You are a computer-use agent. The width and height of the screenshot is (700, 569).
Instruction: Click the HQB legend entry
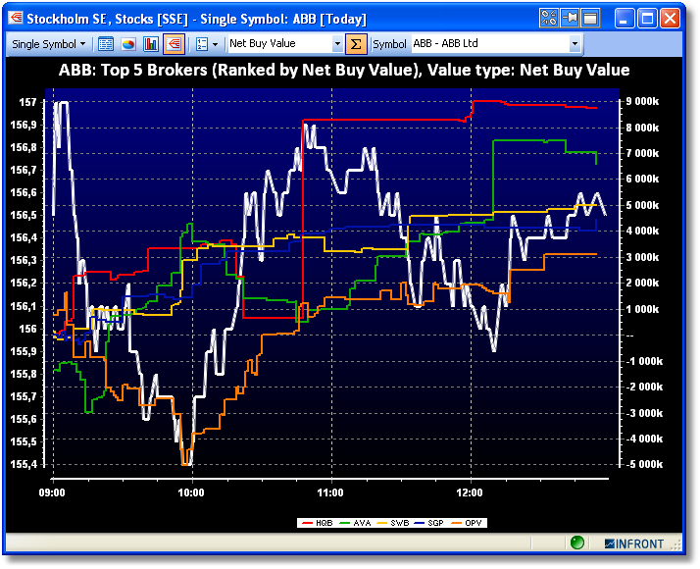[x=318, y=523]
